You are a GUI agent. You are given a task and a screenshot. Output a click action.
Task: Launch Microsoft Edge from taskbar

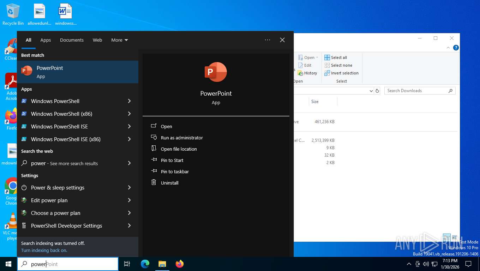[x=145, y=264]
